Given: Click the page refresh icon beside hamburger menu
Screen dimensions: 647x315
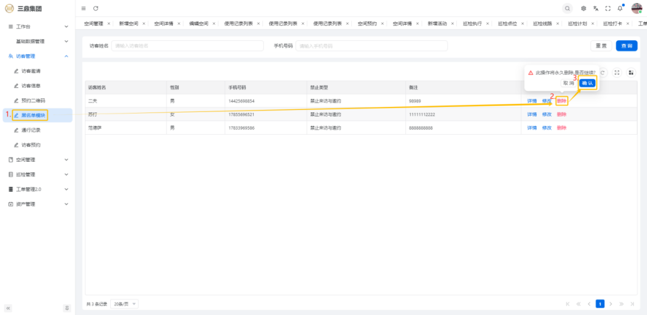Looking at the screenshot, I should [x=95, y=8].
